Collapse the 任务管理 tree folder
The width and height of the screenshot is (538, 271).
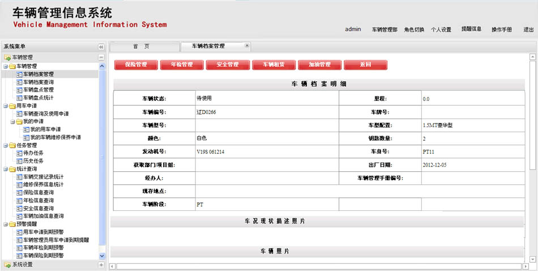point(5,145)
